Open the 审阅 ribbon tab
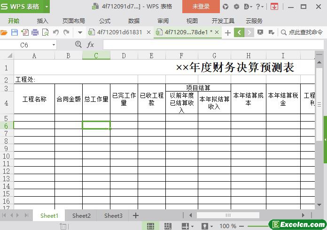327x230 pixels. (x=163, y=21)
